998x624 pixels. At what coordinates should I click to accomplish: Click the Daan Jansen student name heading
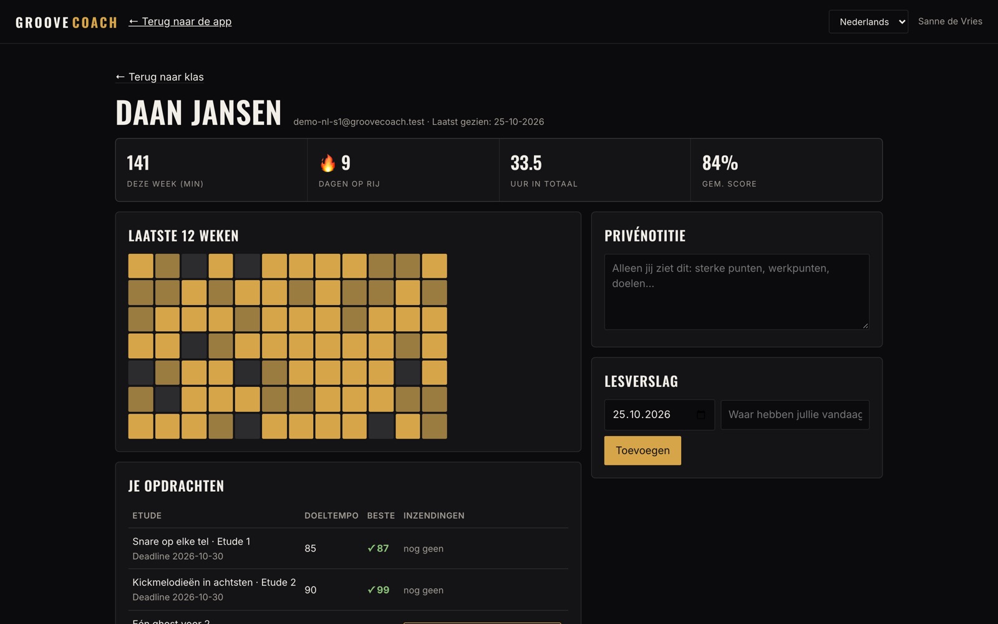(198, 113)
